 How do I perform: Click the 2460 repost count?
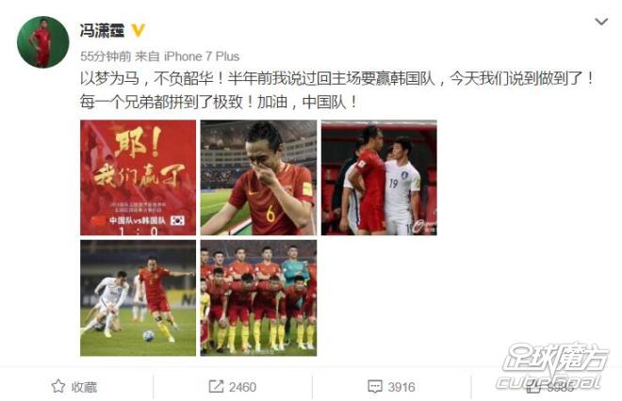point(242,387)
